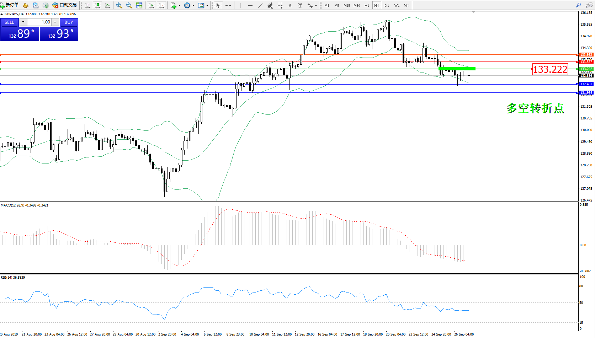This screenshot has width=595, height=338.
Task: Select the crosshair cursor tool
Action: [228, 5]
